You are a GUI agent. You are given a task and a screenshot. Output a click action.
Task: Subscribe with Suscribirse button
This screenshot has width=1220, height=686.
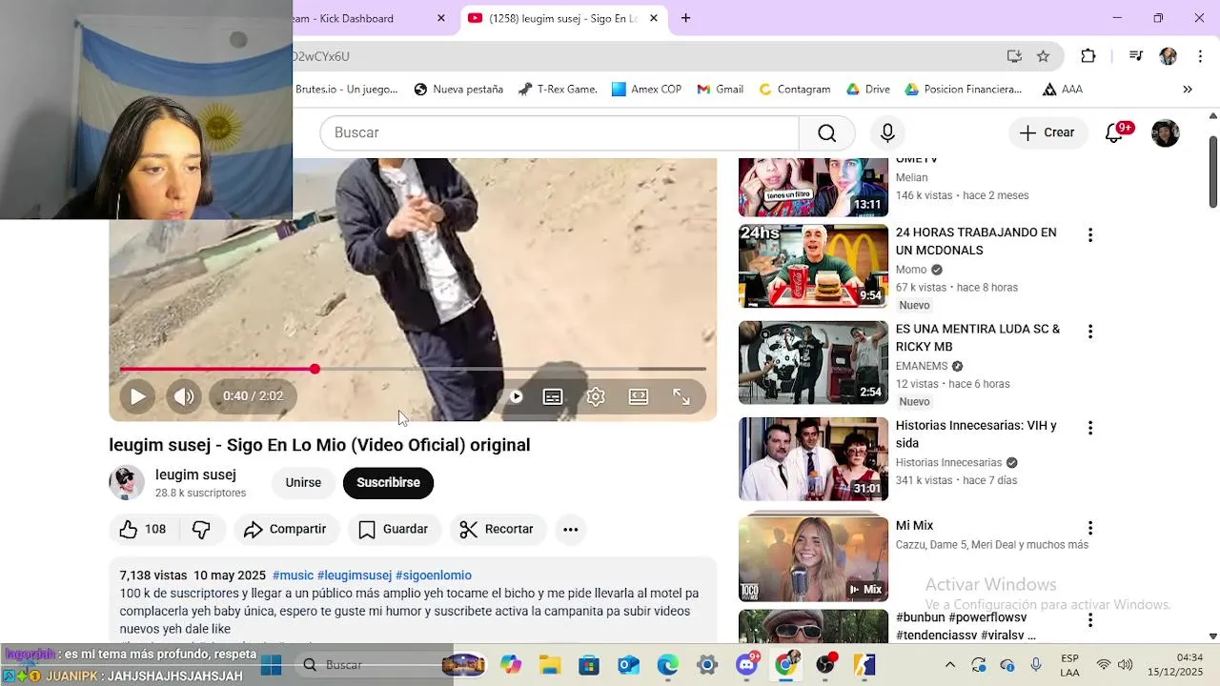coord(388,482)
